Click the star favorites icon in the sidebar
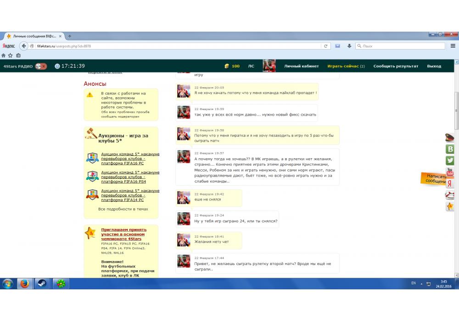Viewport: 459px width, 321px height. pos(450,206)
